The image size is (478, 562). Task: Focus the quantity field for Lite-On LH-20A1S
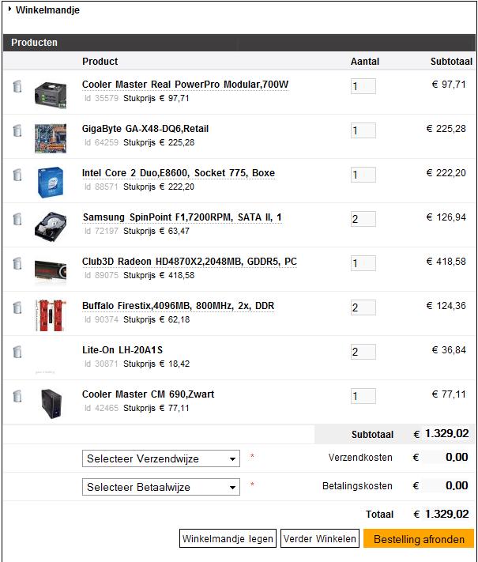coord(363,352)
